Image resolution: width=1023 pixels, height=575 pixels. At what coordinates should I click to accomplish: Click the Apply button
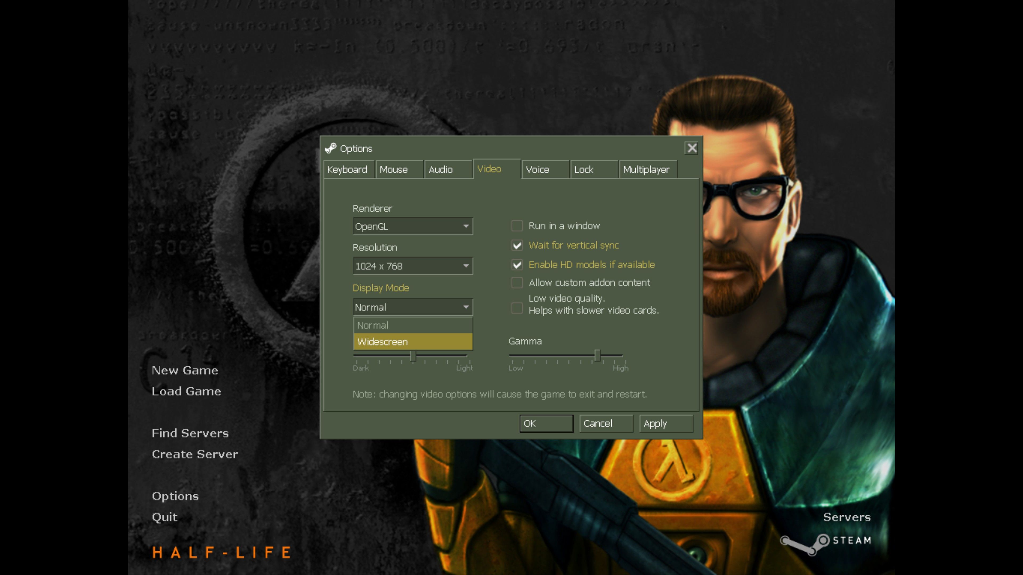pos(666,424)
